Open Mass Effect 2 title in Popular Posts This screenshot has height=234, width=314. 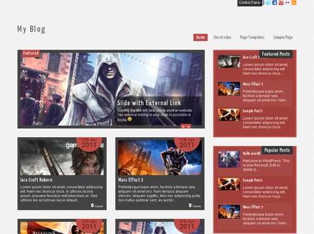(x=253, y=207)
